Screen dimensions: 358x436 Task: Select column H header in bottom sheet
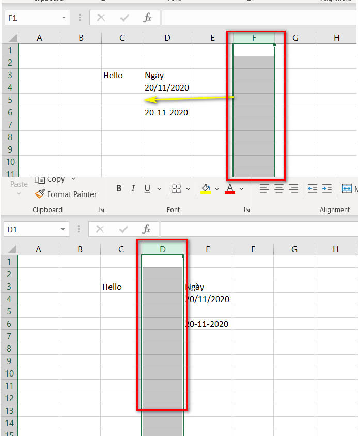pos(335,249)
